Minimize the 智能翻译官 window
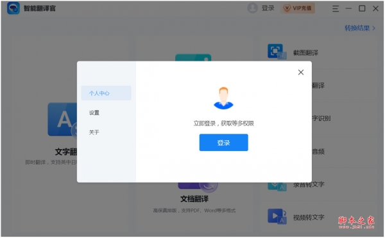 [348, 8]
